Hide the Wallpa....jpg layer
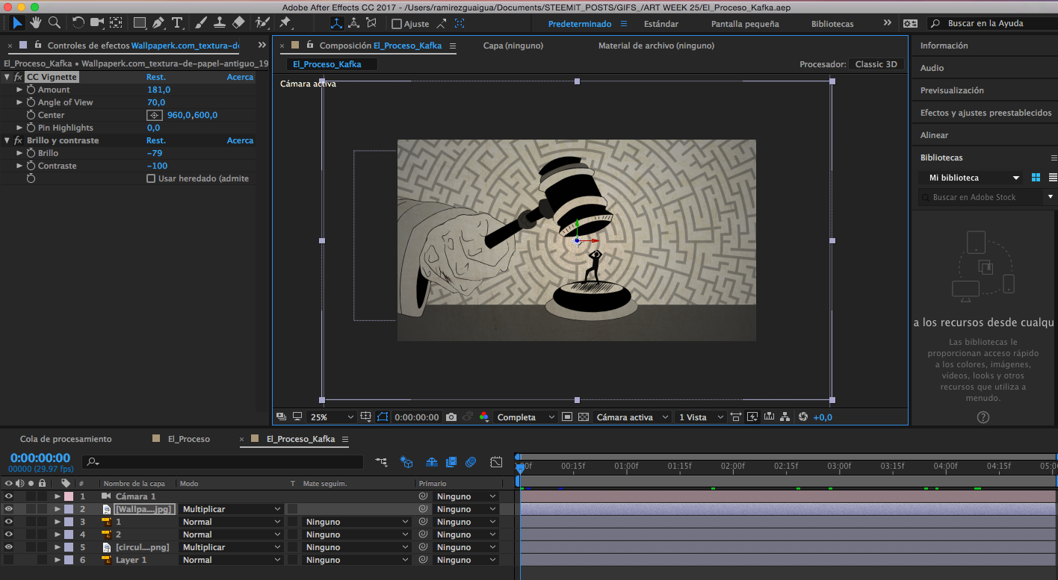Screen dimensions: 1058x580 coord(9,509)
